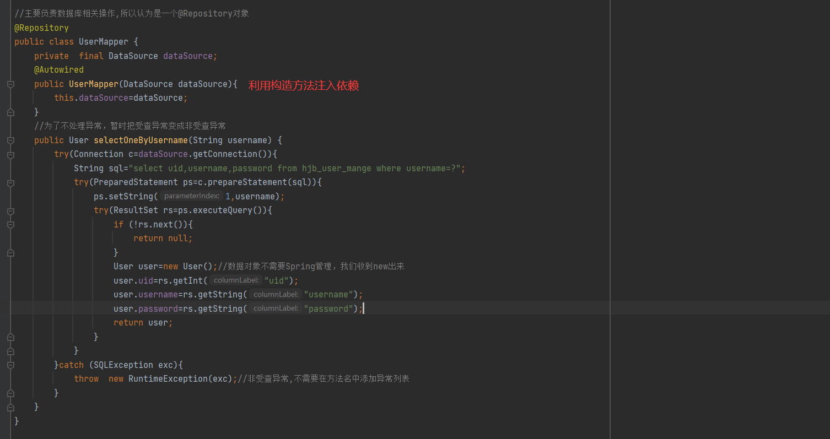Click the fold marker beside the final closing brace
Screen dimensions: 830x439
tap(10, 407)
